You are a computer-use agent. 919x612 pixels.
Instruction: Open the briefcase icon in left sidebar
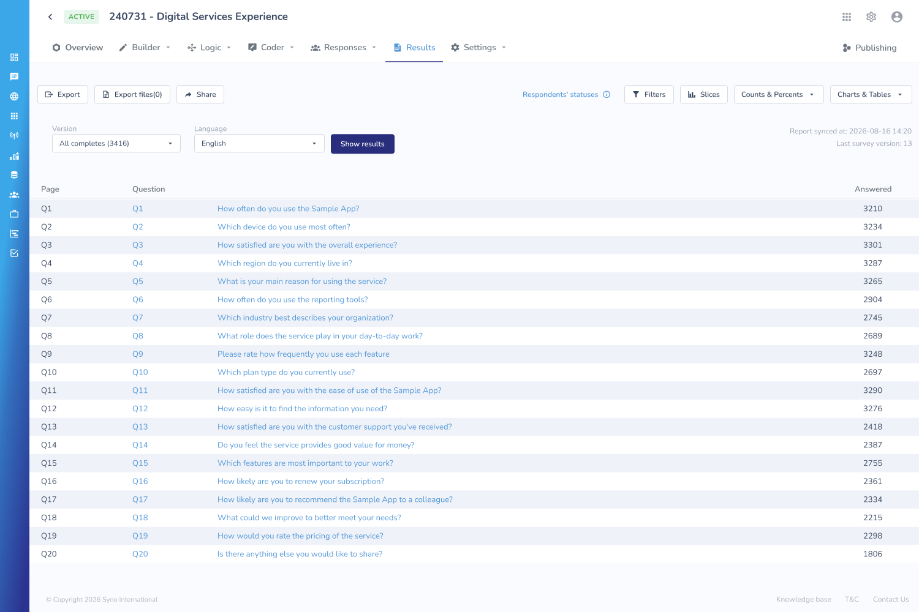click(14, 214)
